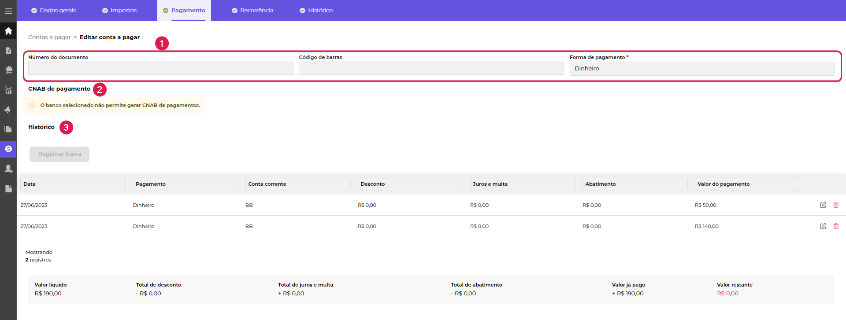Open the hamburger menu icon

[x=8, y=11]
